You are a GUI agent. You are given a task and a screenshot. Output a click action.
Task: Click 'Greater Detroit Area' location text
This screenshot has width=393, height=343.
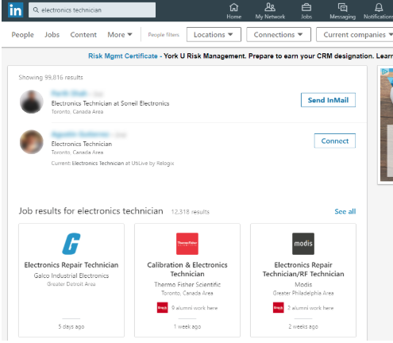[x=71, y=284]
